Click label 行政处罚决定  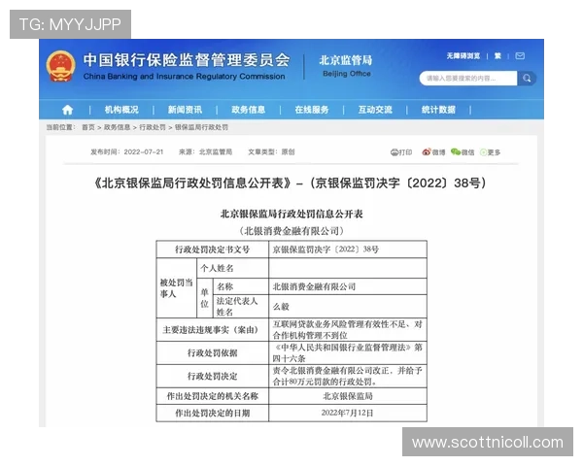(212, 376)
